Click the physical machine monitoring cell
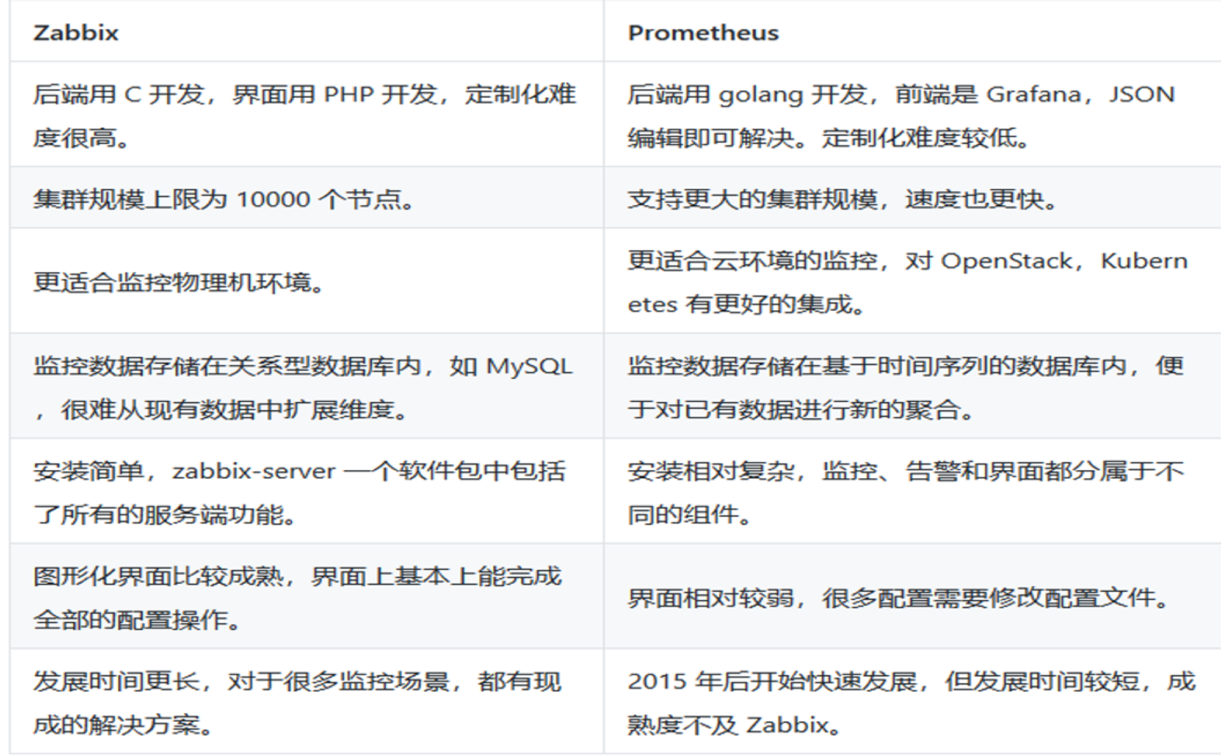This screenshot has width=1221, height=756. point(178,282)
